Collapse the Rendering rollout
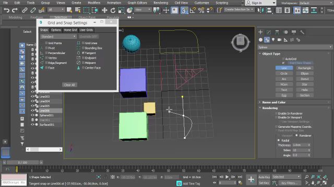Screen dimensions: 334x187 click(x=270, y=108)
